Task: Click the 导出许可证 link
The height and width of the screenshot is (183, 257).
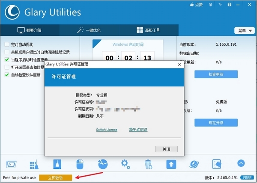Action: coord(138,130)
